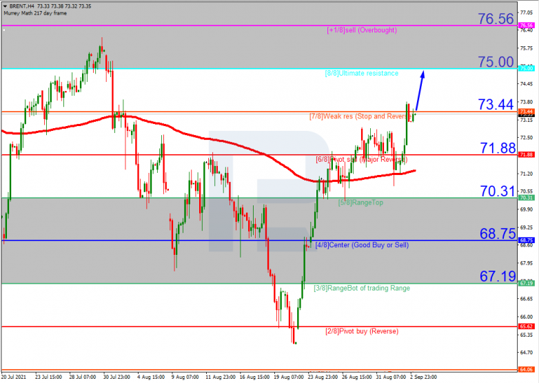Click the large 73.44 level value
539x383 pixels.
(x=496, y=105)
